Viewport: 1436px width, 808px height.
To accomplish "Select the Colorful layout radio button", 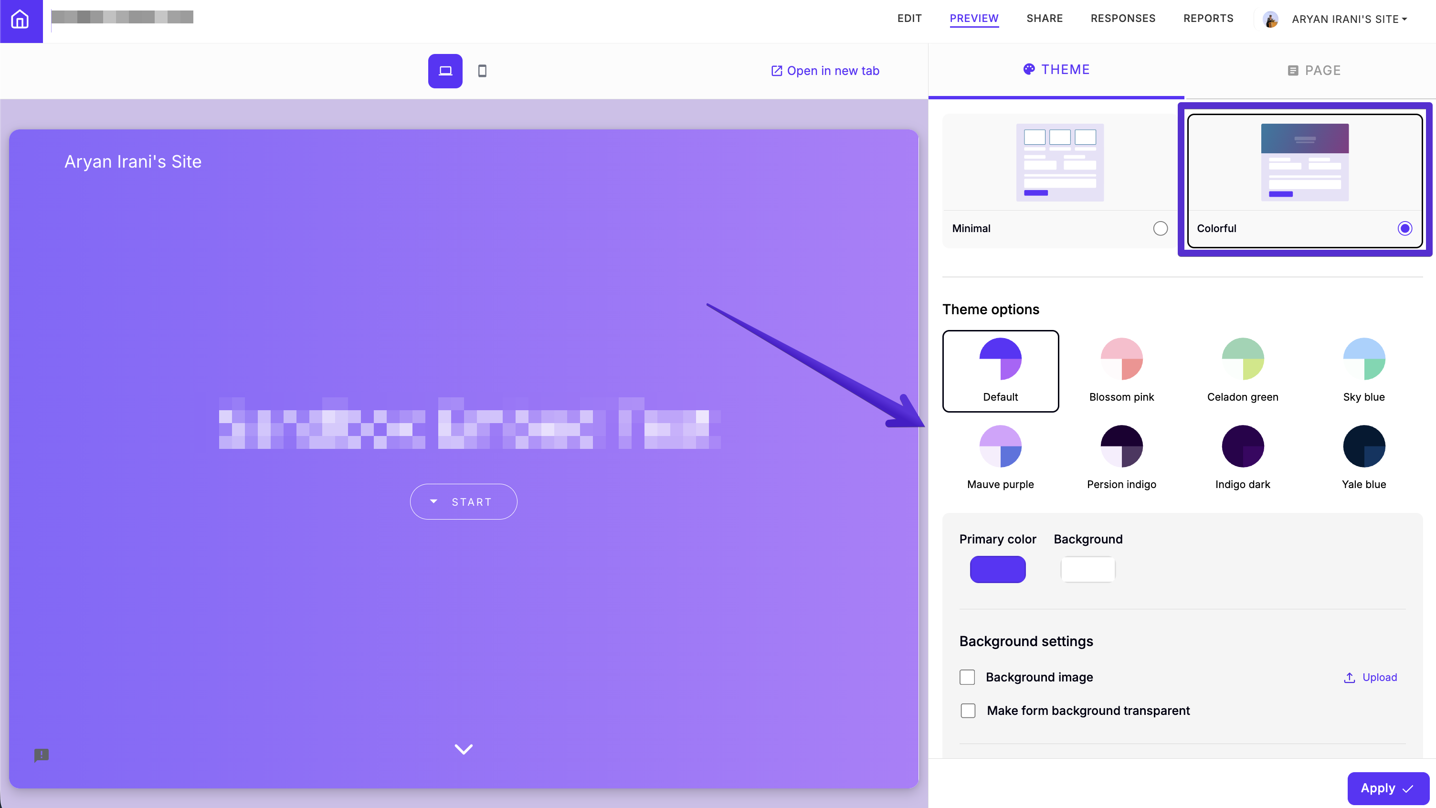I will 1404,229.
